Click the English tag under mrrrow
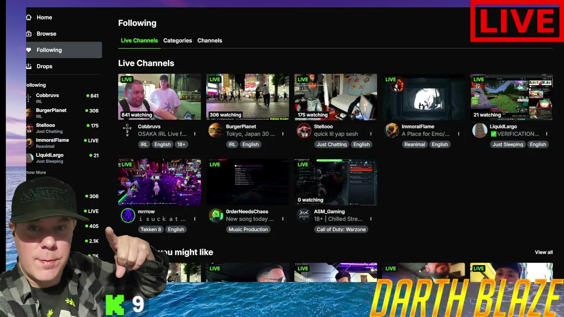 (x=176, y=229)
